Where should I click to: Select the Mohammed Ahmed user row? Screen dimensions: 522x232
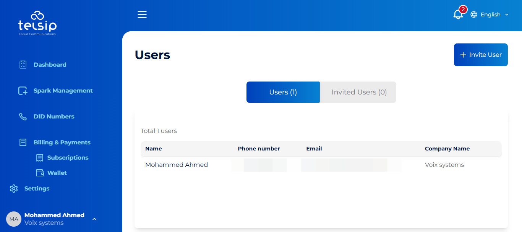pos(177,165)
